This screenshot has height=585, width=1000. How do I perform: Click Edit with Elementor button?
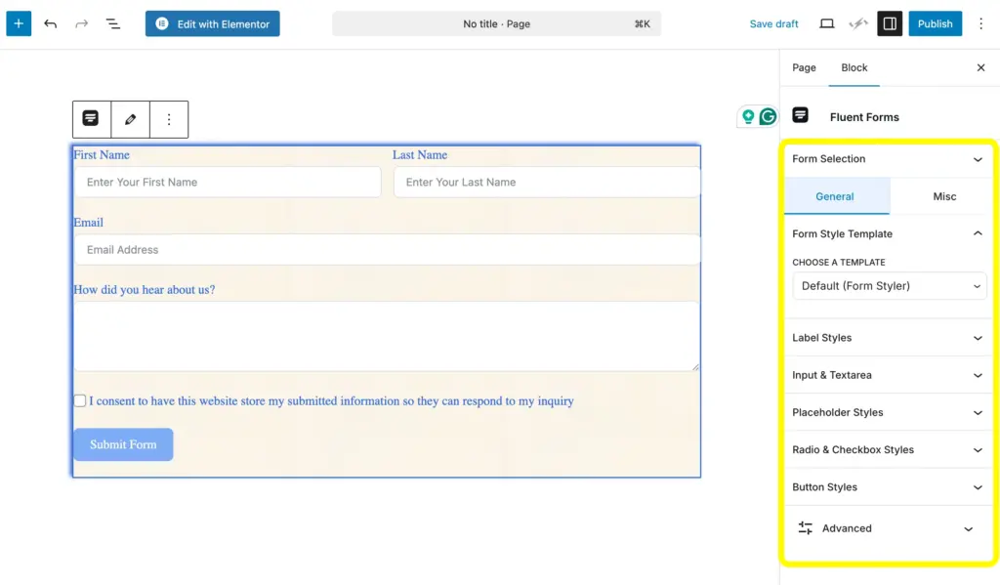click(x=212, y=23)
